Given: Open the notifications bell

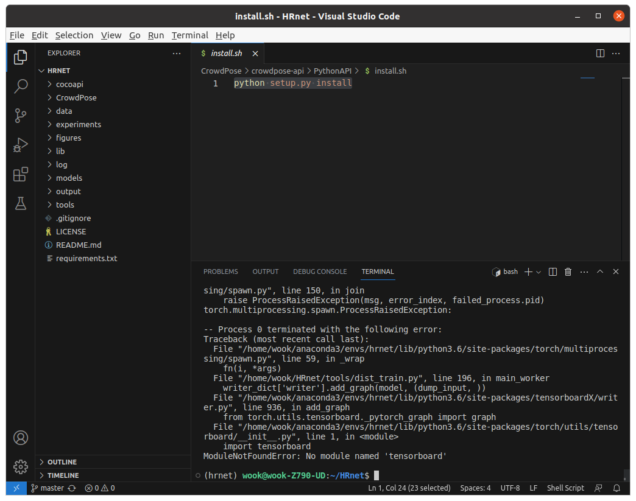Looking at the screenshot, I should coord(617,488).
